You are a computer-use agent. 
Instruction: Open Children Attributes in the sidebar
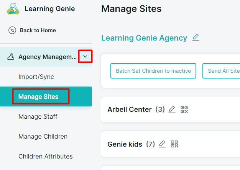coord(46,156)
